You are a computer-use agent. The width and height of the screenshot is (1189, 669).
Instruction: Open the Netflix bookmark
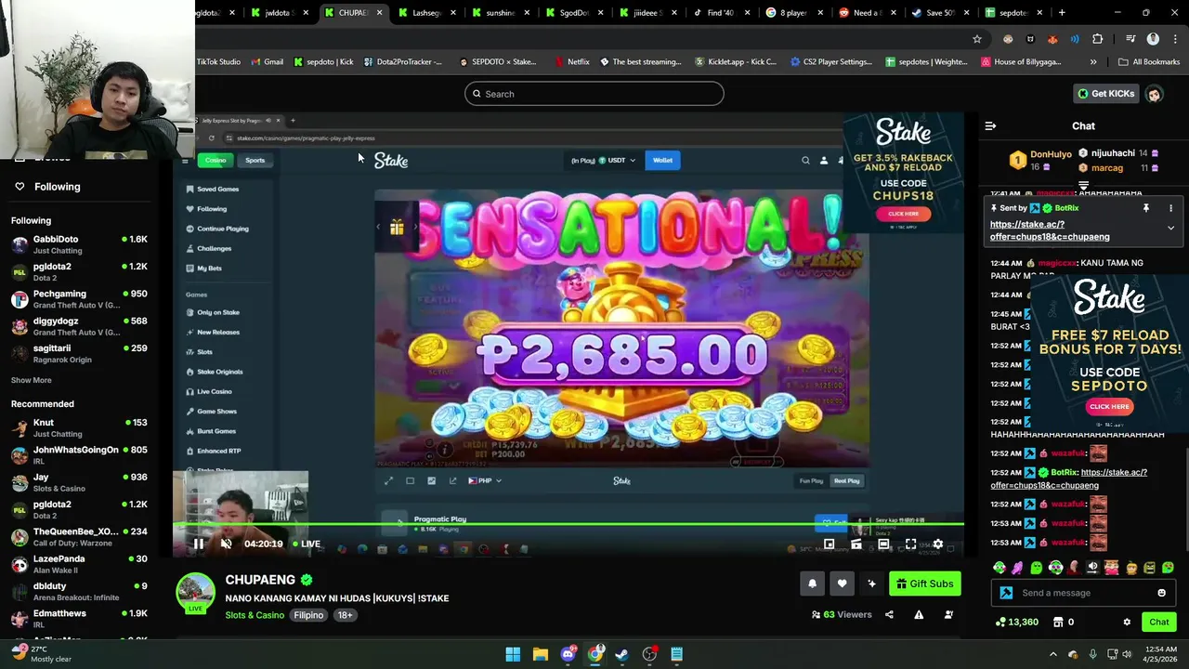pyautogui.click(x=571, y=62)
